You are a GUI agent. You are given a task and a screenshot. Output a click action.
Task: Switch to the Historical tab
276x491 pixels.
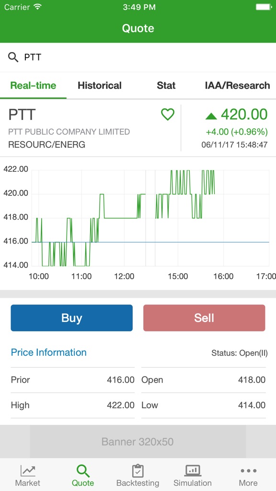[99, 85]
